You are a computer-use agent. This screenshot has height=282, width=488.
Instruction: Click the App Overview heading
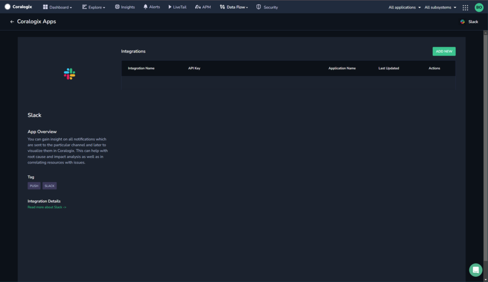(42, 132)
